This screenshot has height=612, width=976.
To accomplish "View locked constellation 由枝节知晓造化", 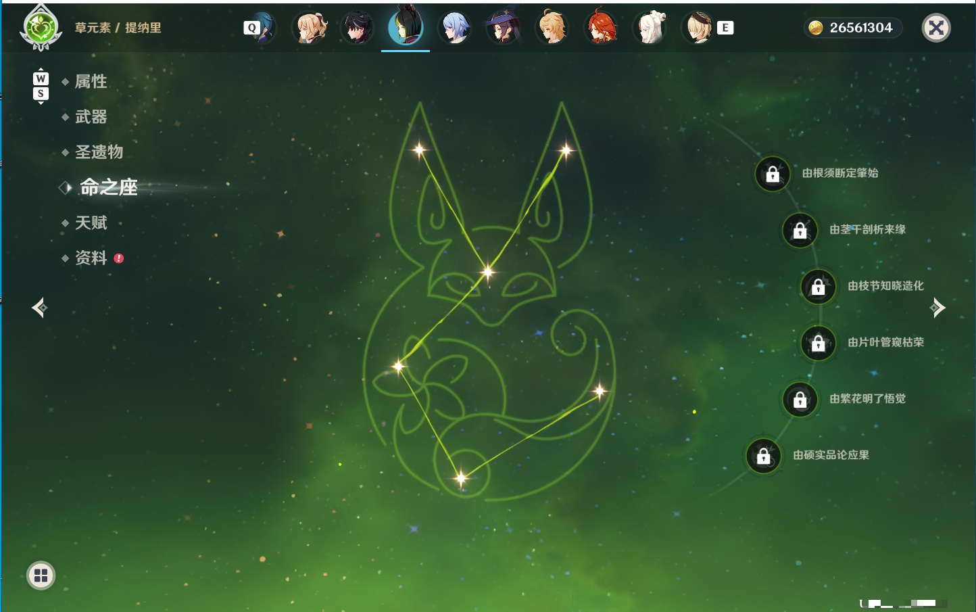I will (819, 287).
